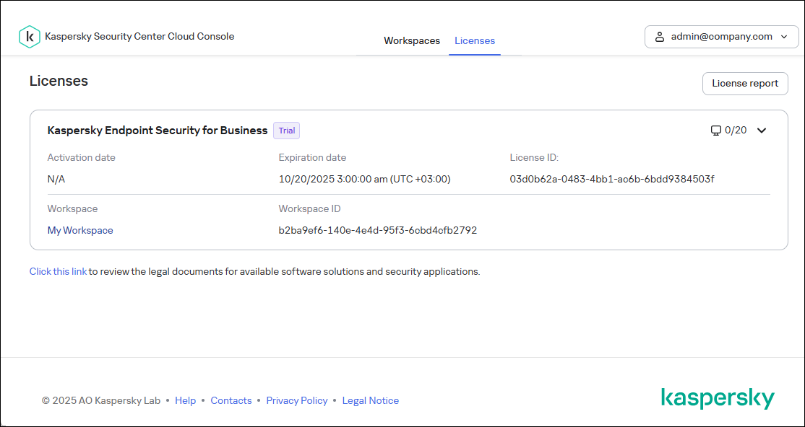
Task: Click this link to review legal documents
Action: coord(58,271)
